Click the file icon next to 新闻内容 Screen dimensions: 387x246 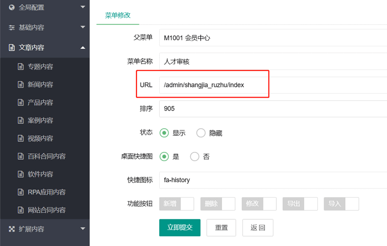[21, 85]
